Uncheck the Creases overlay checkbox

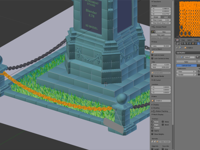(152, 127)
